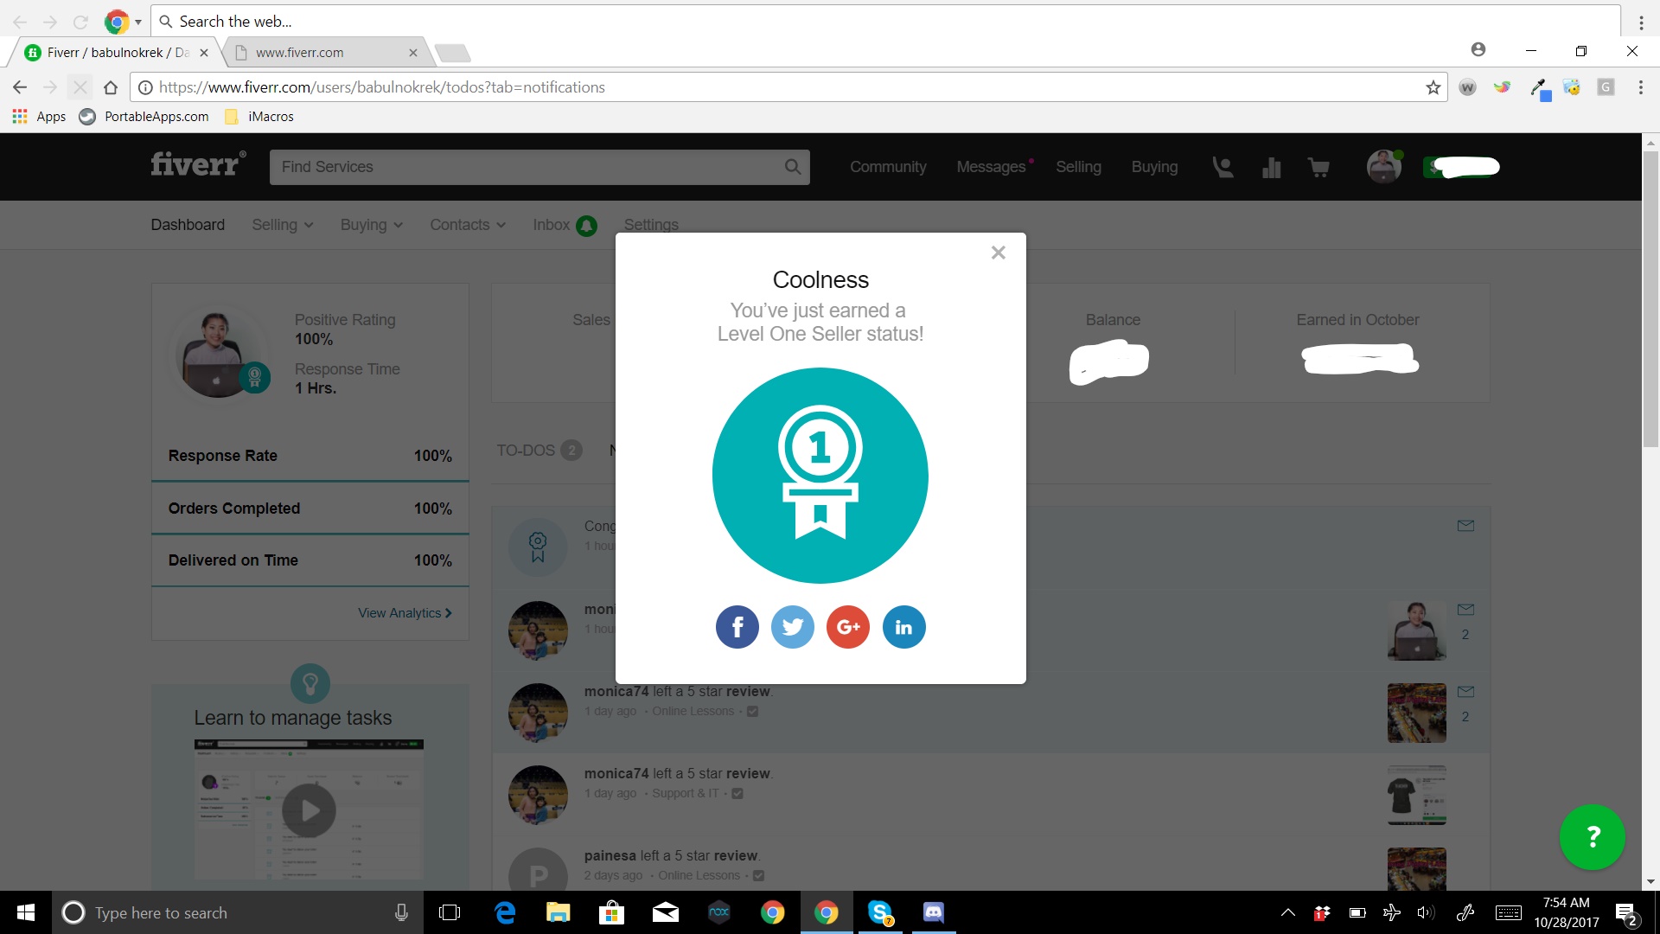Screen dimensions: 1660x934
Task: Open the envelope icon beside monica74's review
Action: [x=1465, y=691]
